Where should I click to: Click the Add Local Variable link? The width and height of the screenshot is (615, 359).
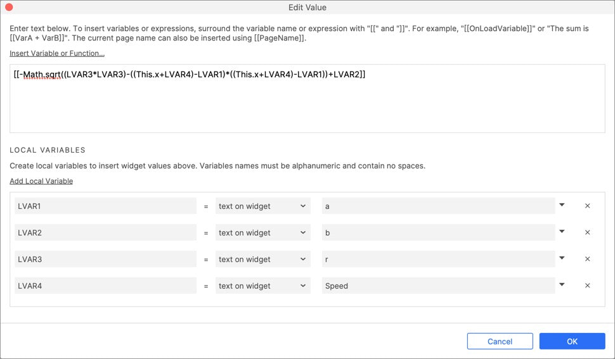tap(41, 181)
